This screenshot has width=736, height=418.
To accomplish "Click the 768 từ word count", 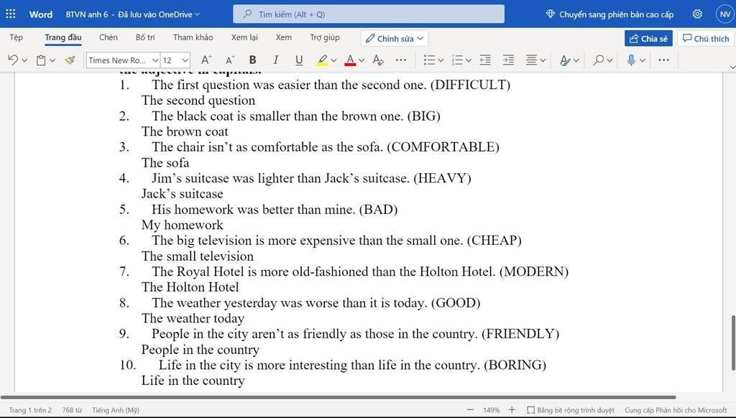I will (72, 410).
